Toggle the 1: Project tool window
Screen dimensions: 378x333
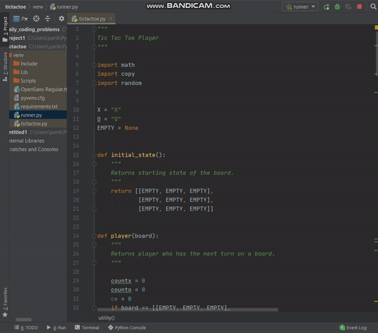[5, 29]
